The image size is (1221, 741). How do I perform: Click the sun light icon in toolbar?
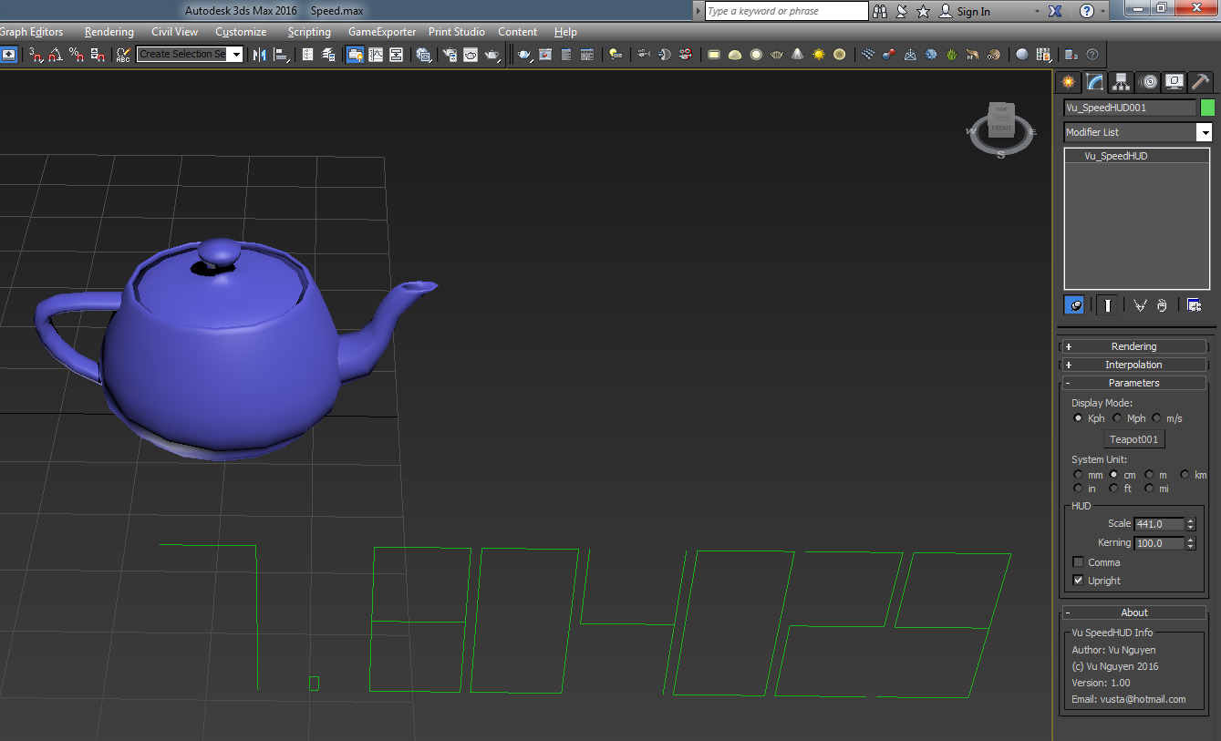coord(818,55)
